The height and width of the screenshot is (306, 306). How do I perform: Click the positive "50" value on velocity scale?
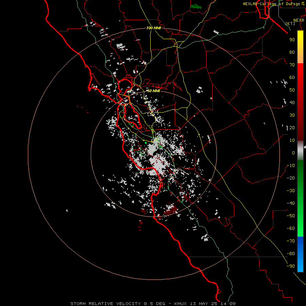292,90
